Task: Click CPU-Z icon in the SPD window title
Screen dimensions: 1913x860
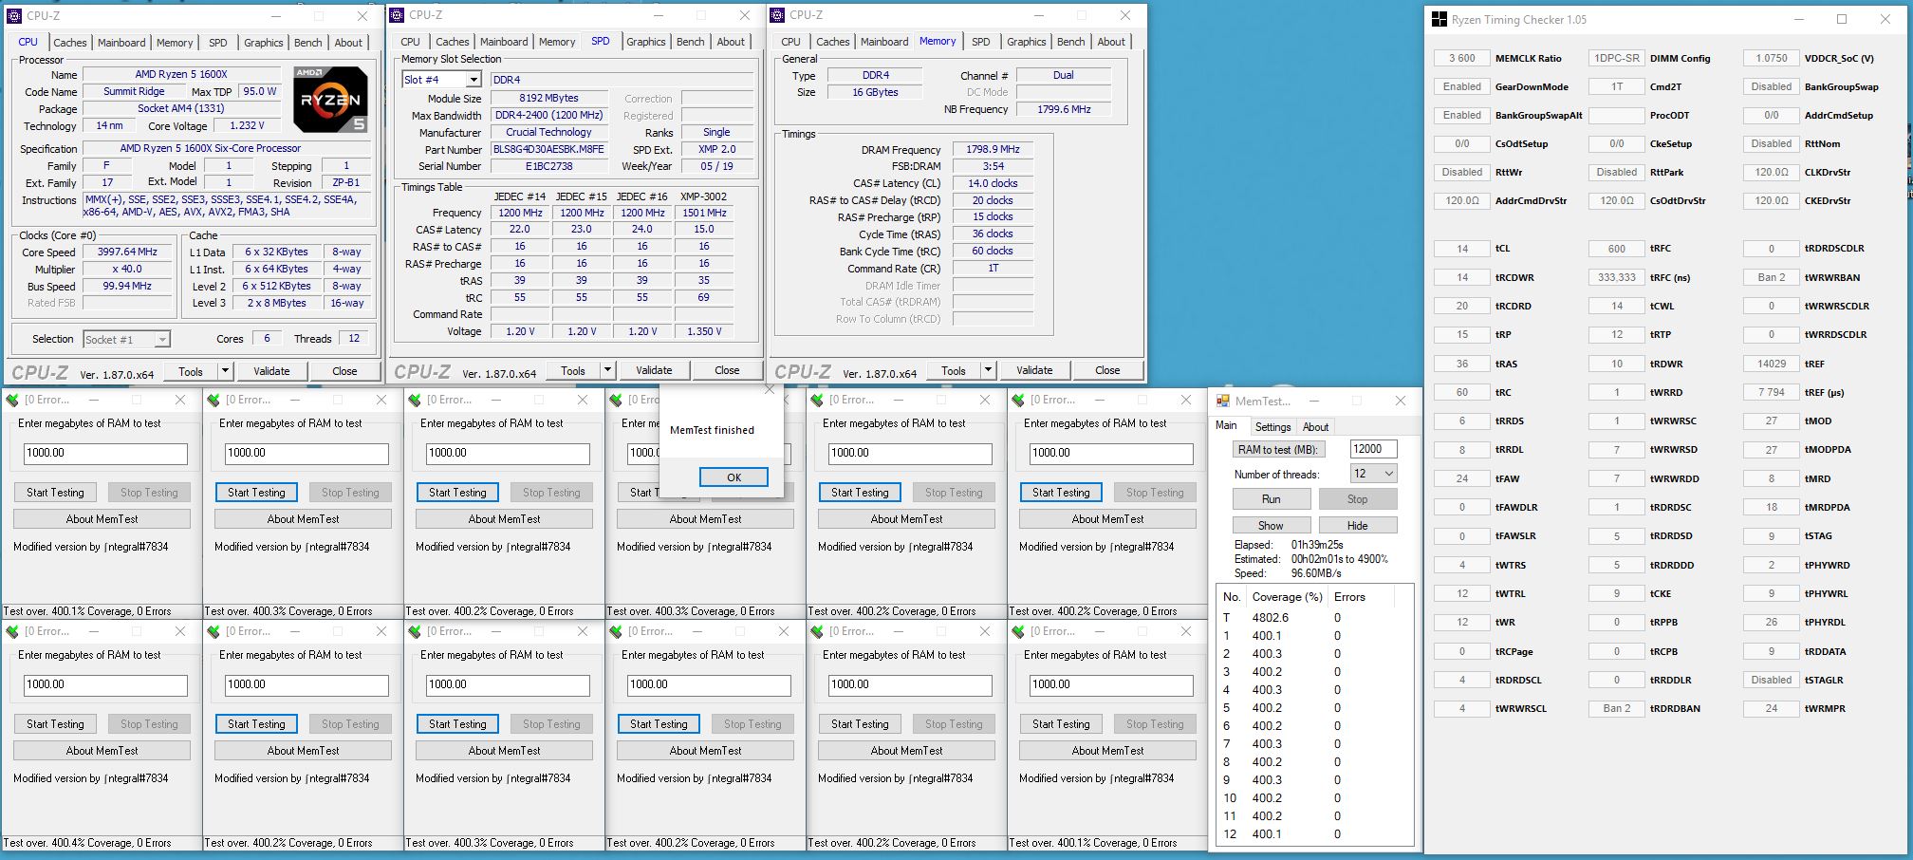Action: pos(397,15)
